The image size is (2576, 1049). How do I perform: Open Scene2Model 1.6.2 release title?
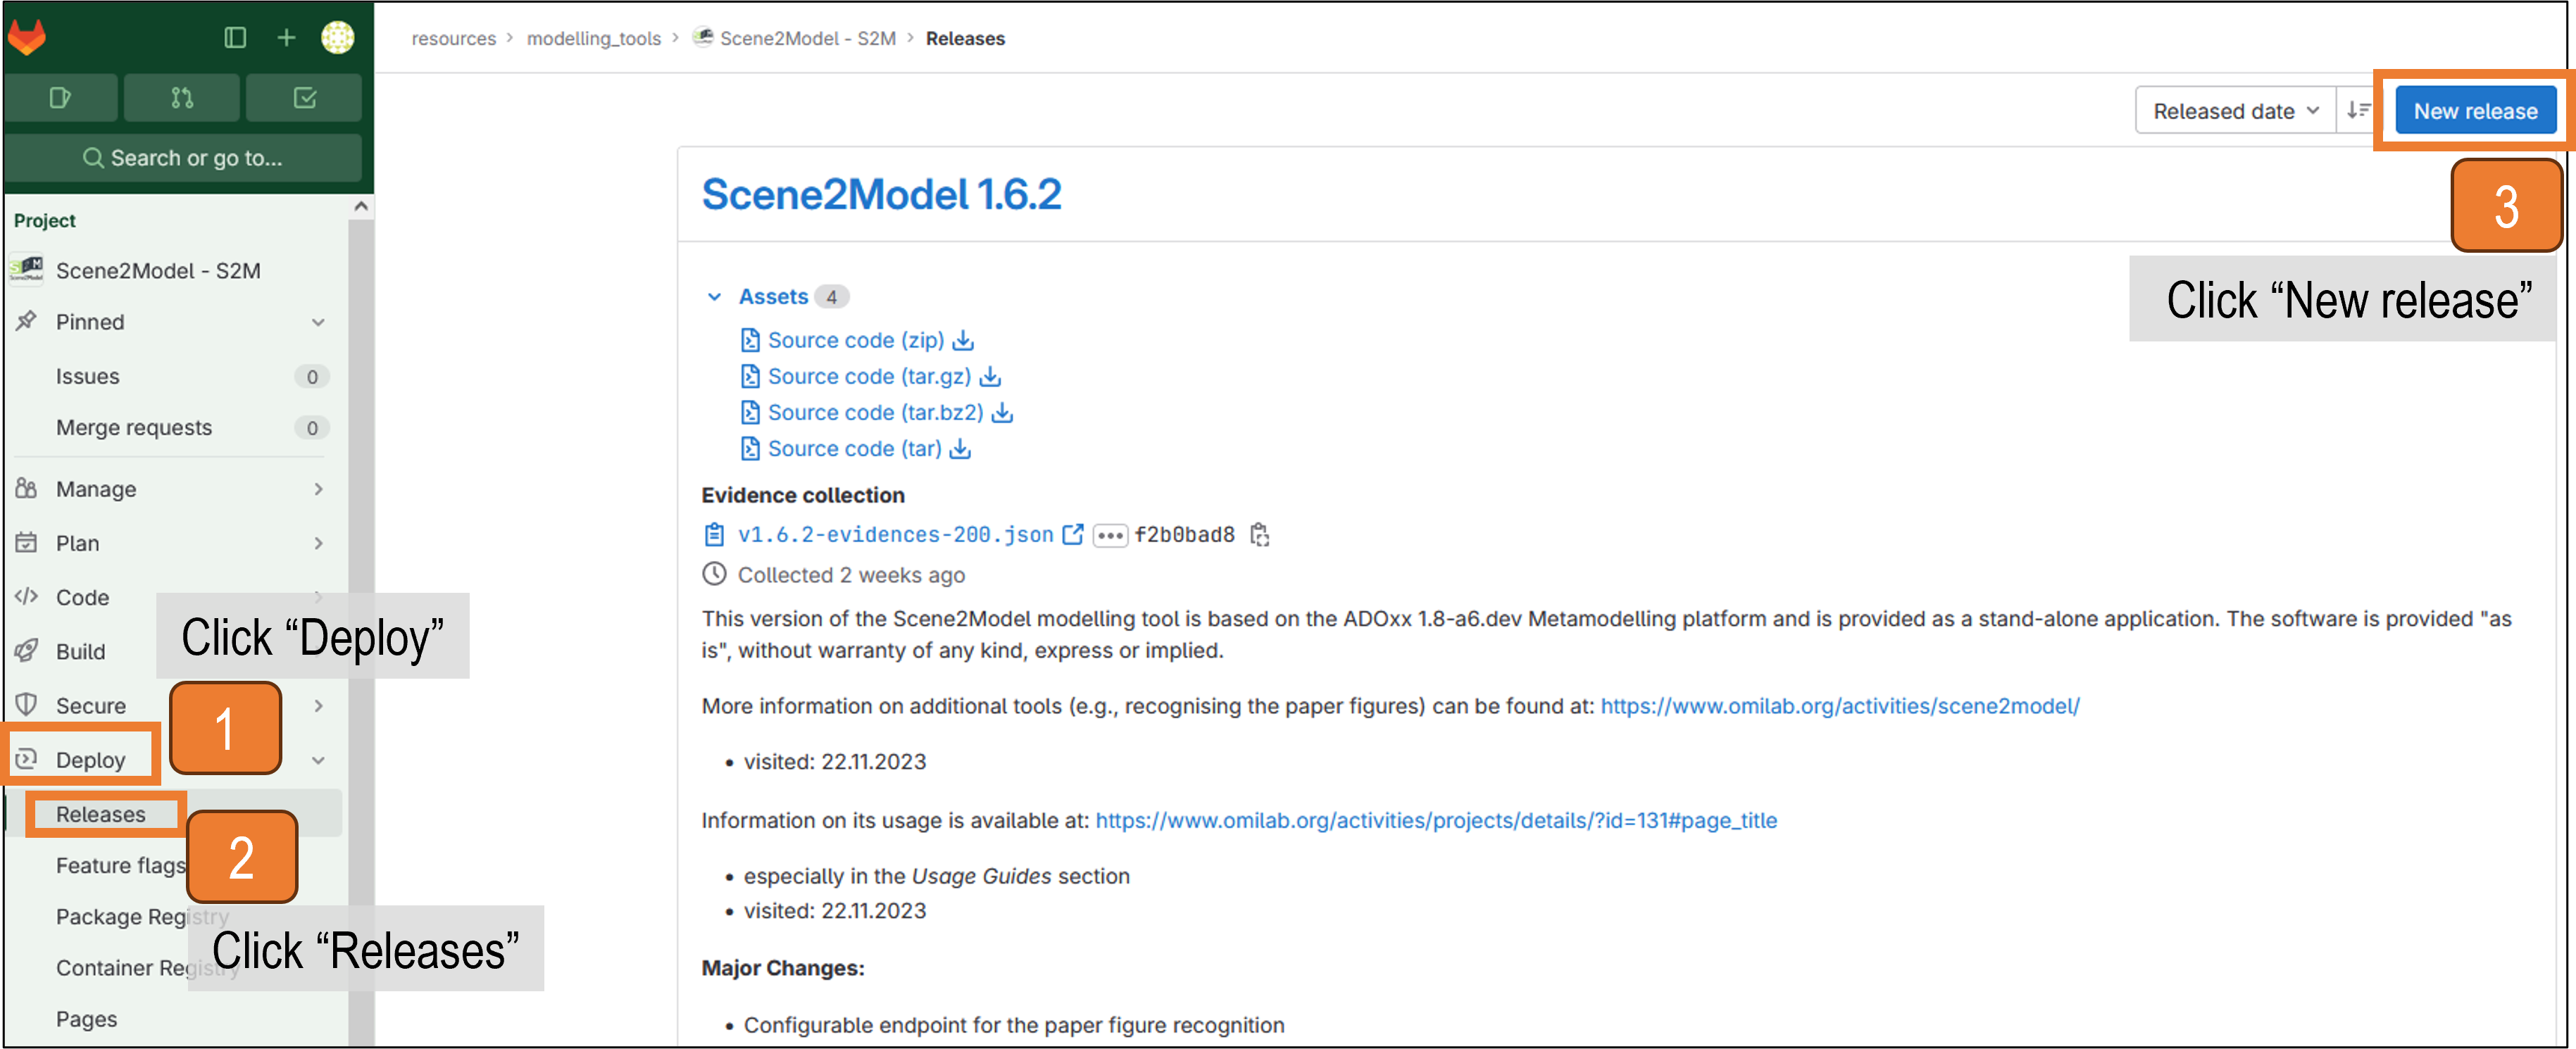click(881, 194)
